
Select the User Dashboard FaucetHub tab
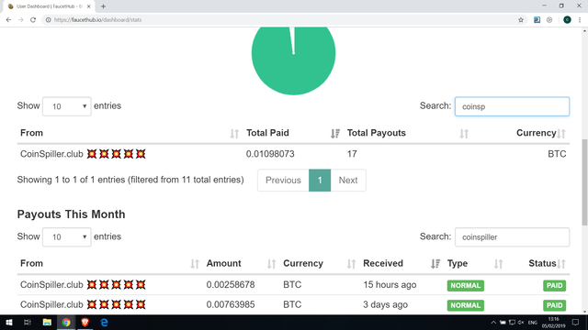click(x=49, y=6)
